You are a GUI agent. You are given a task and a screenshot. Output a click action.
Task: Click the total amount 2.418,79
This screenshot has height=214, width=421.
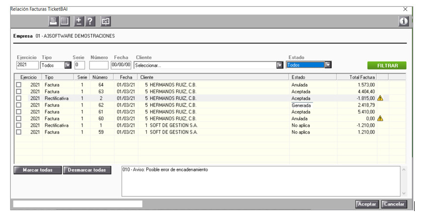coord(366,105)
